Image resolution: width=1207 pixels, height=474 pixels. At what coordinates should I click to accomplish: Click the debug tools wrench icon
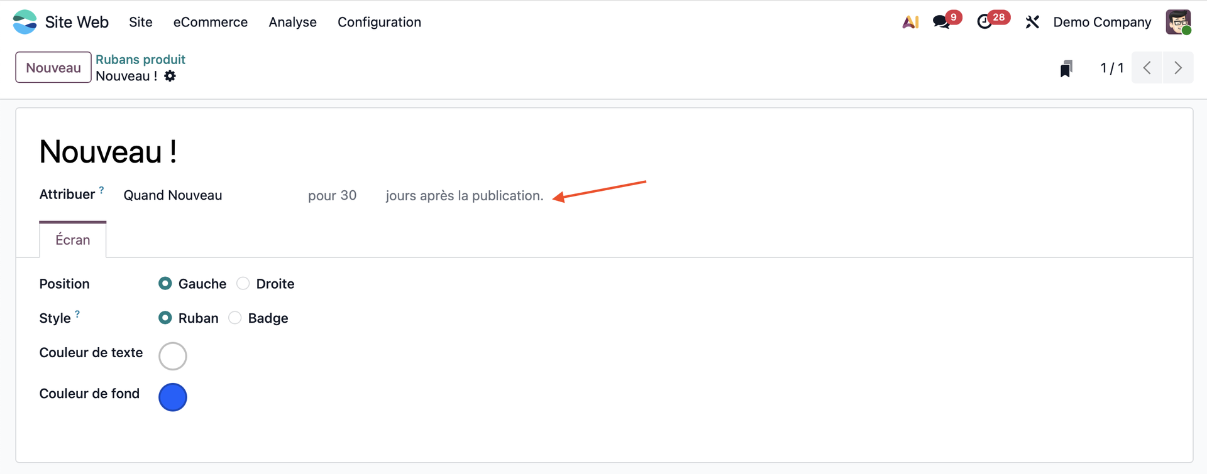tap(1032, 22)
